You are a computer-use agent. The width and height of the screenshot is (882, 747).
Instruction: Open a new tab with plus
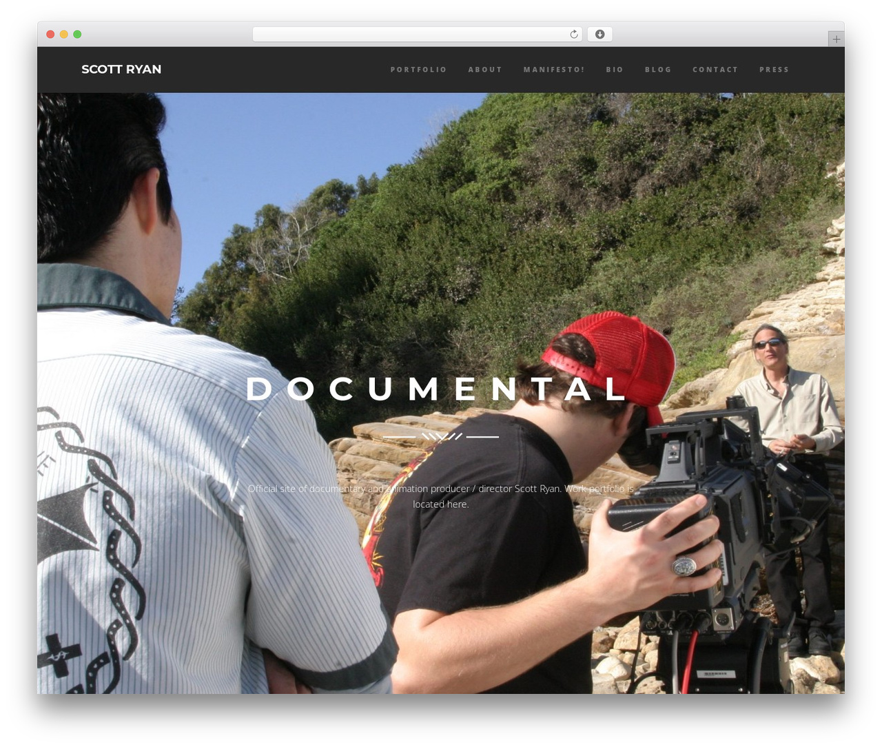click(x=836, y=39)
